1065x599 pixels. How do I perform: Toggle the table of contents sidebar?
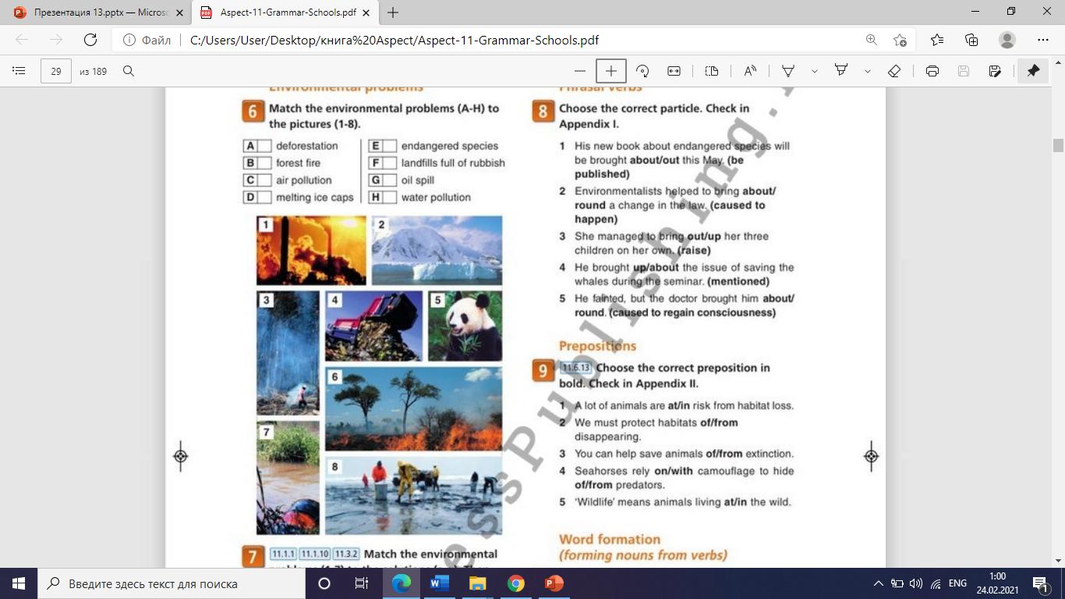pyautogui.click(x=19, y=71)
